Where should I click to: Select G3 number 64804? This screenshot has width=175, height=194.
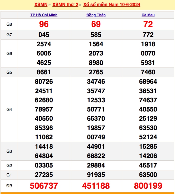click(x=44, y=156)
